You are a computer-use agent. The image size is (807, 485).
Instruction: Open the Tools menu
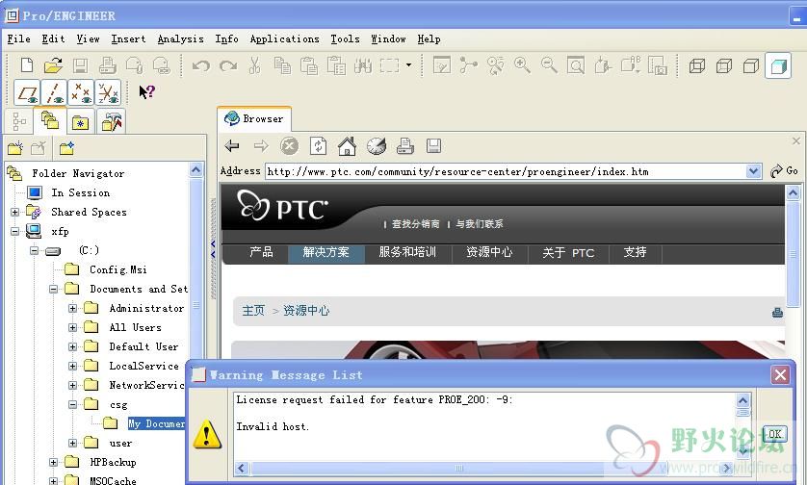345,39
